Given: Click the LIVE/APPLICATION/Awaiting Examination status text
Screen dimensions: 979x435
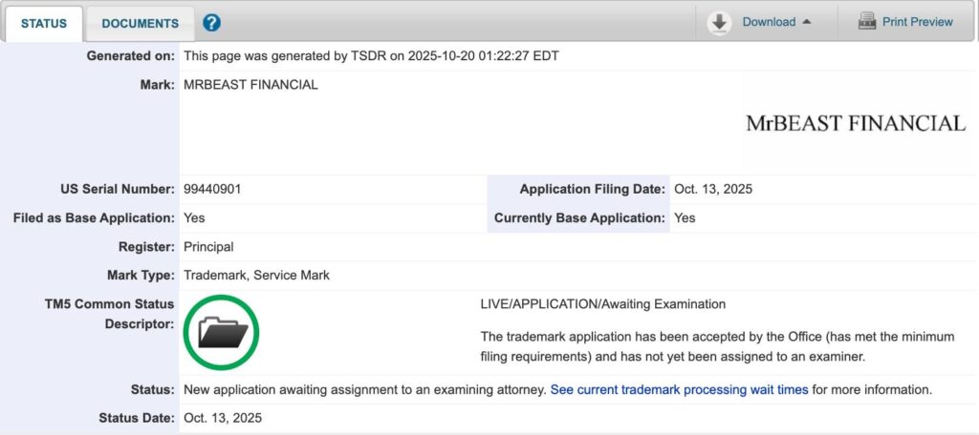Looking at the screenshot, I should click(x=602, y=304).
